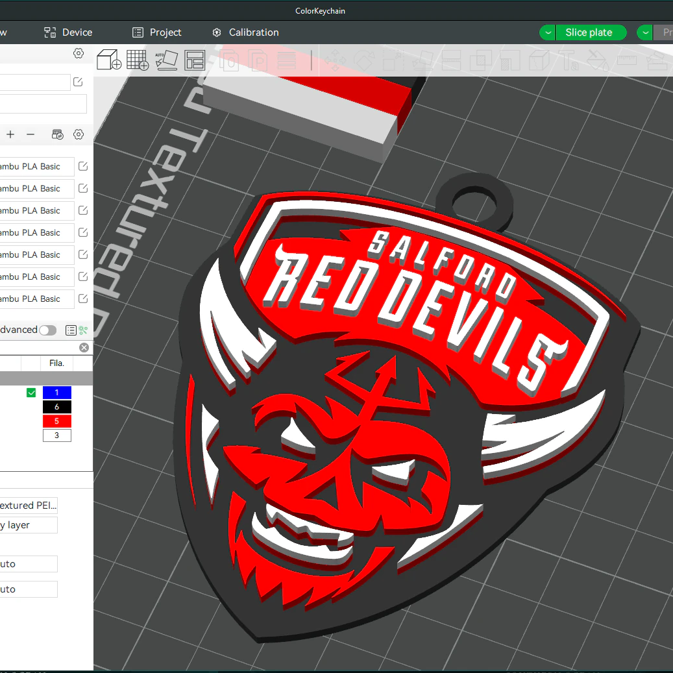Viewport: 673px width, 673px height.
Task: Select the Text tool on the toolbar
Action: tap(570, 60)
